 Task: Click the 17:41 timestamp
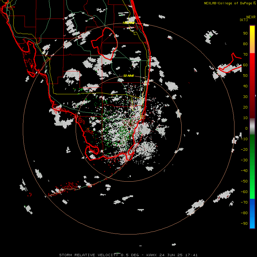191,255
